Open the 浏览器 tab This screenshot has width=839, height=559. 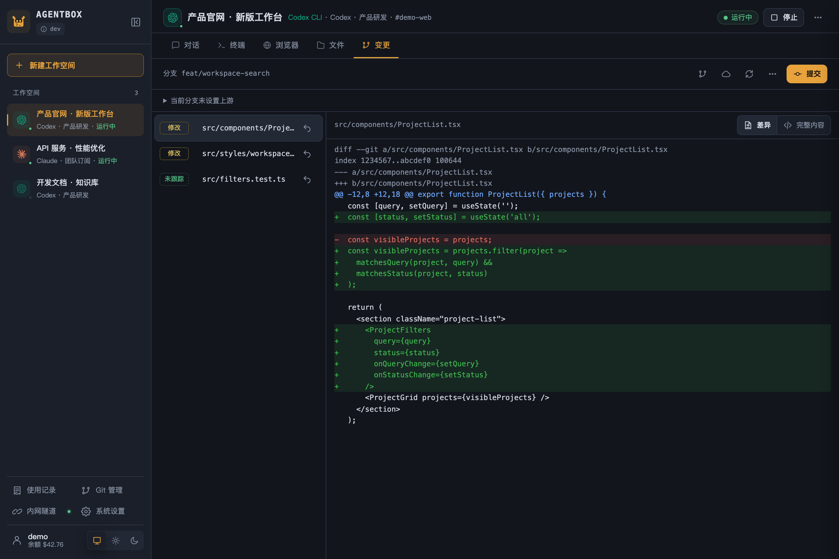(x=281, y=45)
